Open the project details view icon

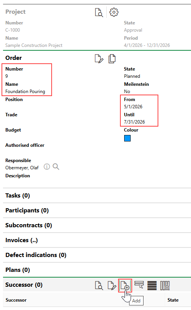click(99, 12)
